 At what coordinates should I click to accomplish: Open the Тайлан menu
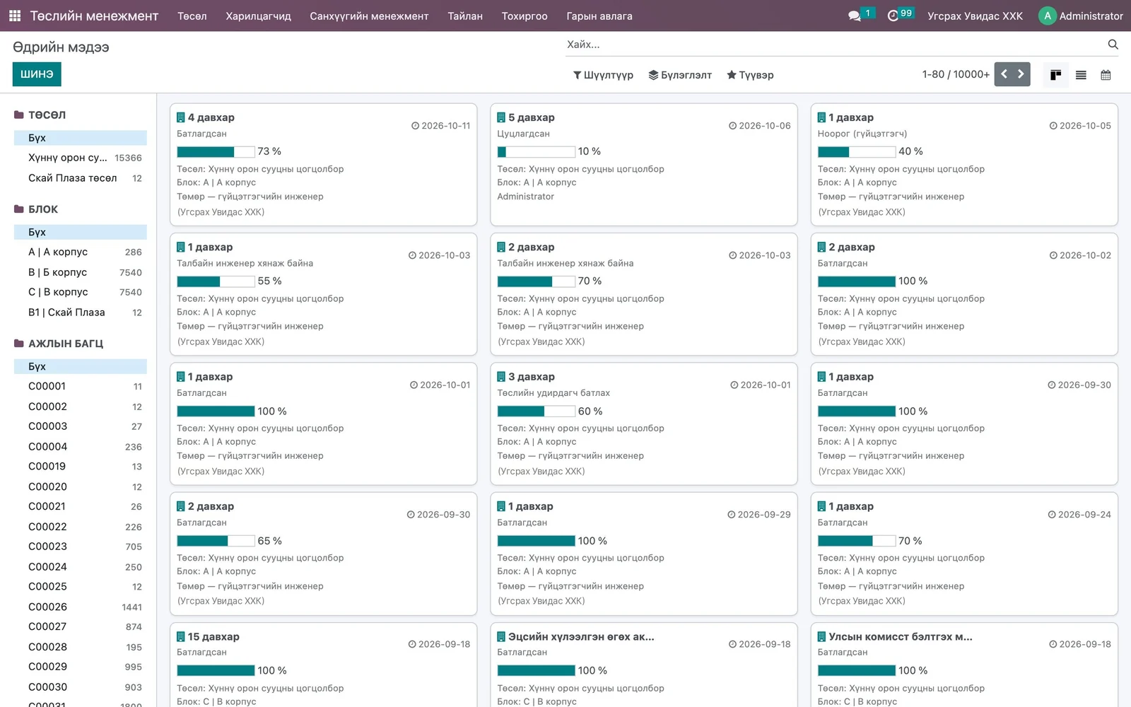pos(465,16)
